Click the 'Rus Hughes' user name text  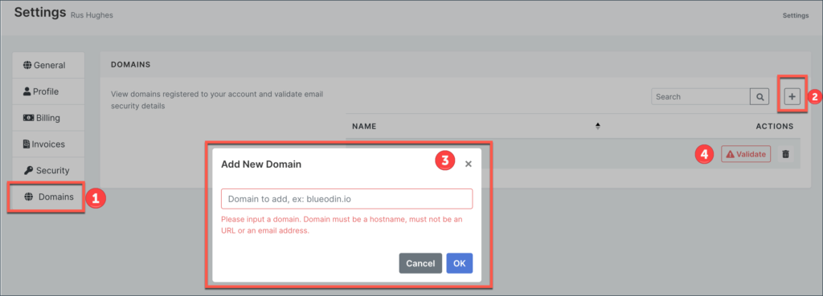tap(92, 15)
